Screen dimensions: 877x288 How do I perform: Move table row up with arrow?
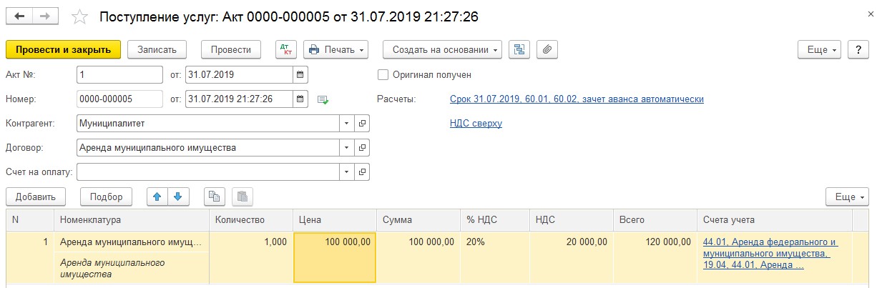click(157, 197)
